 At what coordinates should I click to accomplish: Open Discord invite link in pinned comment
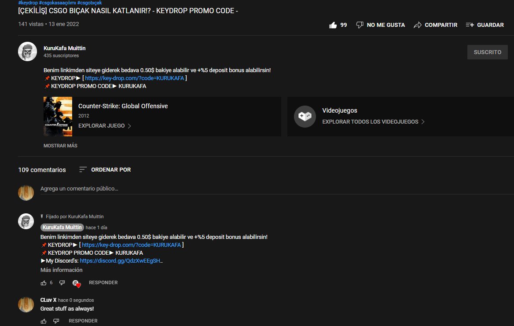[121, 261]
